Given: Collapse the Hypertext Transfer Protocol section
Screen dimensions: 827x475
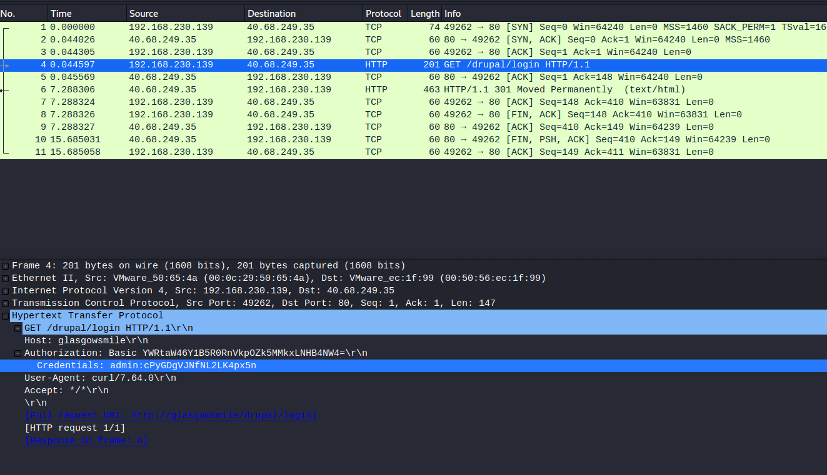Looking at the screenshot, I should pos(6,316).
